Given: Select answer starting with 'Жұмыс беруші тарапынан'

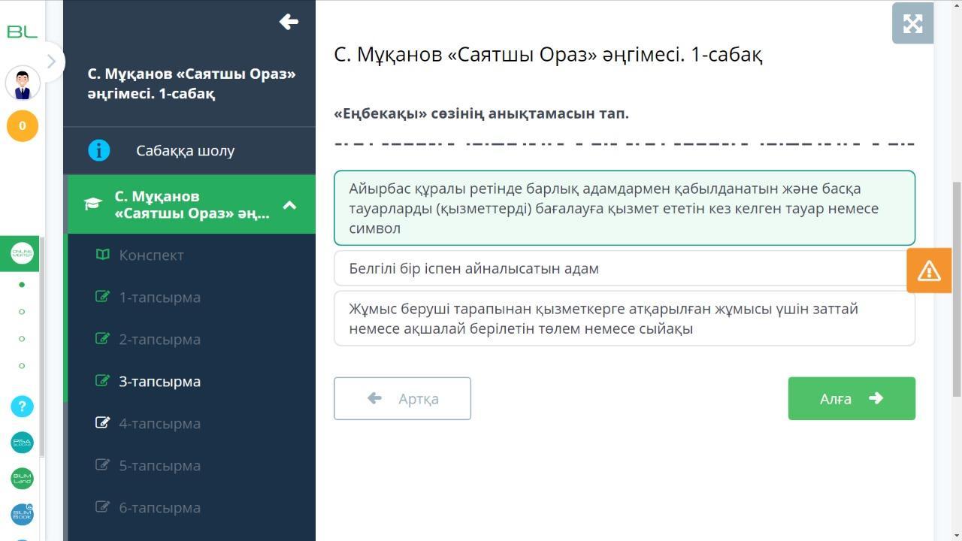Looking at the screenshot, I should click(624, 319).
